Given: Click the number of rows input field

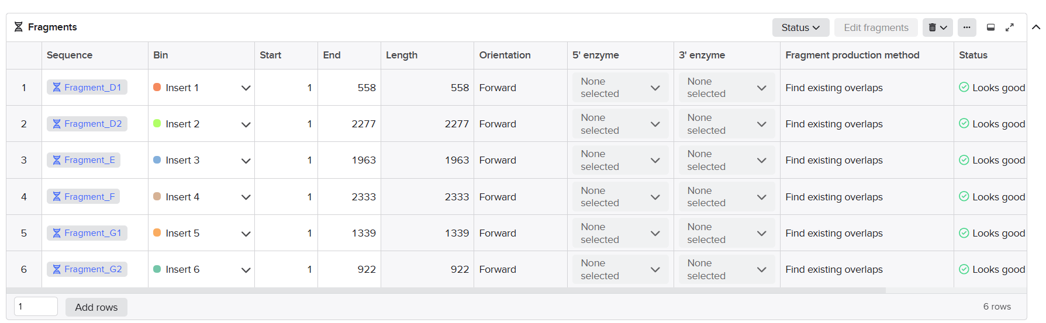Looking at the screenshot, I should [36, 307].
